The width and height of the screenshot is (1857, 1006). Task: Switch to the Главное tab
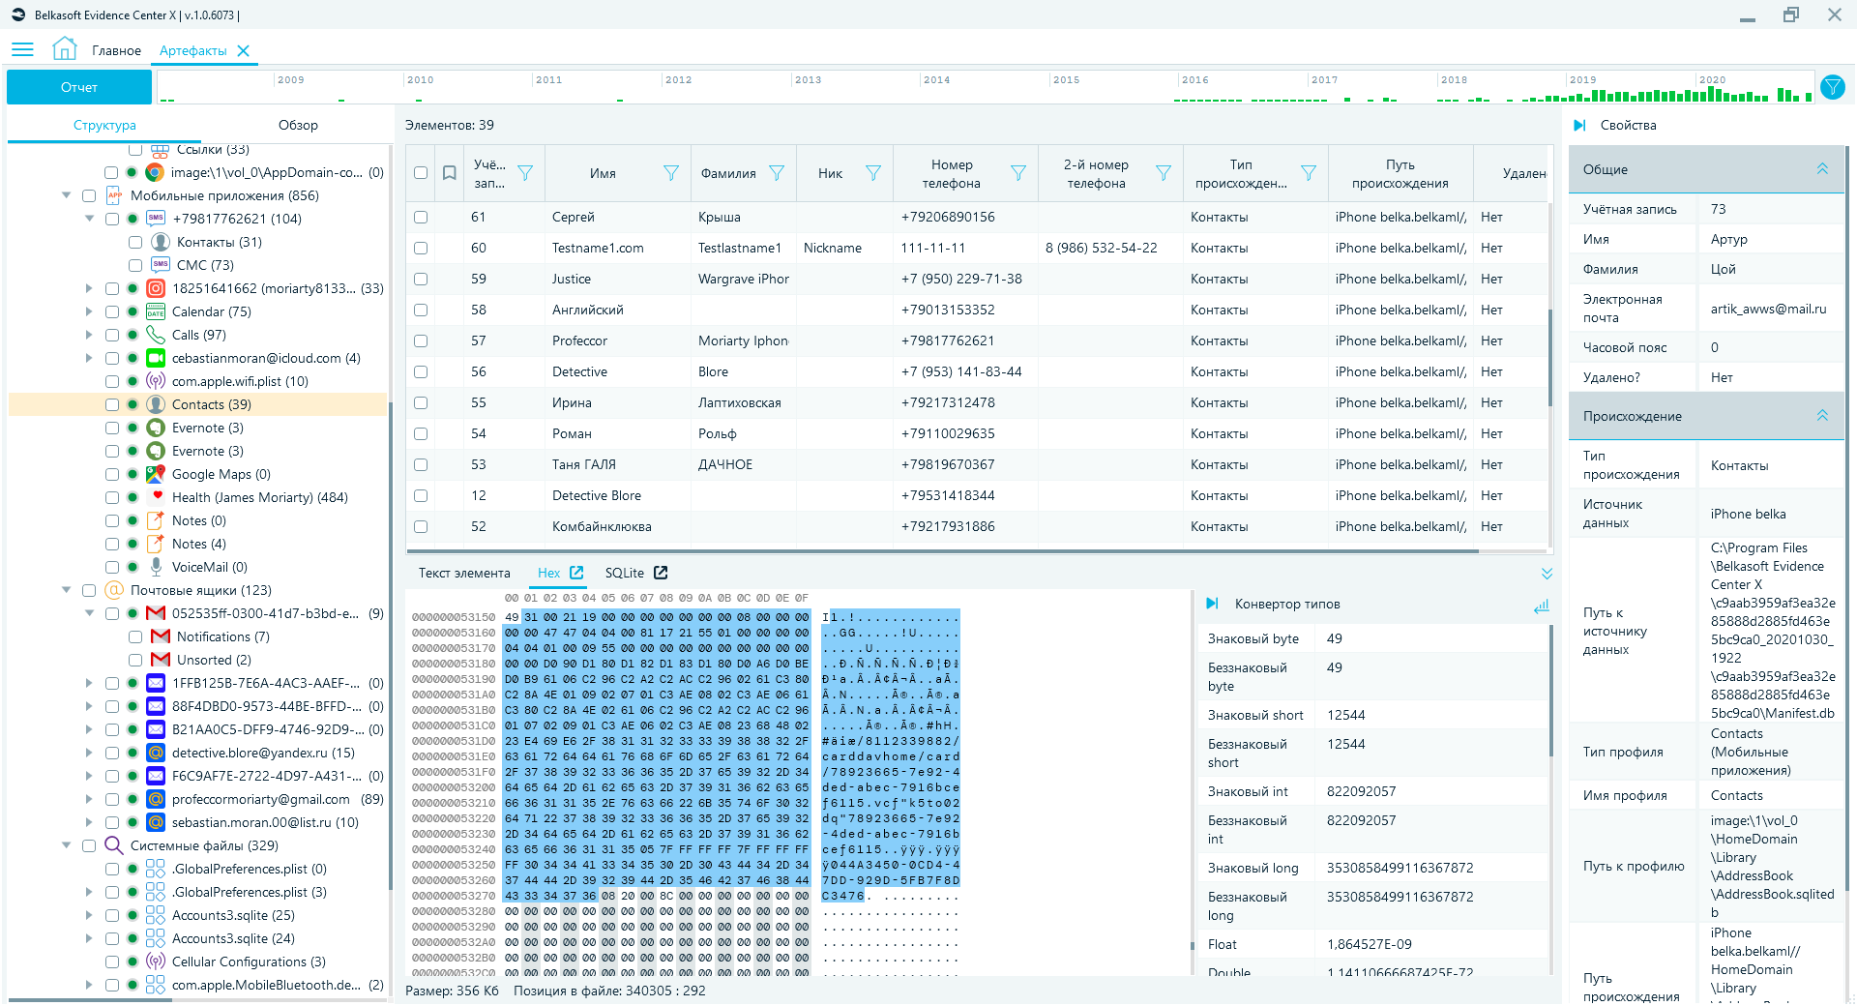(x=116, y=50)
